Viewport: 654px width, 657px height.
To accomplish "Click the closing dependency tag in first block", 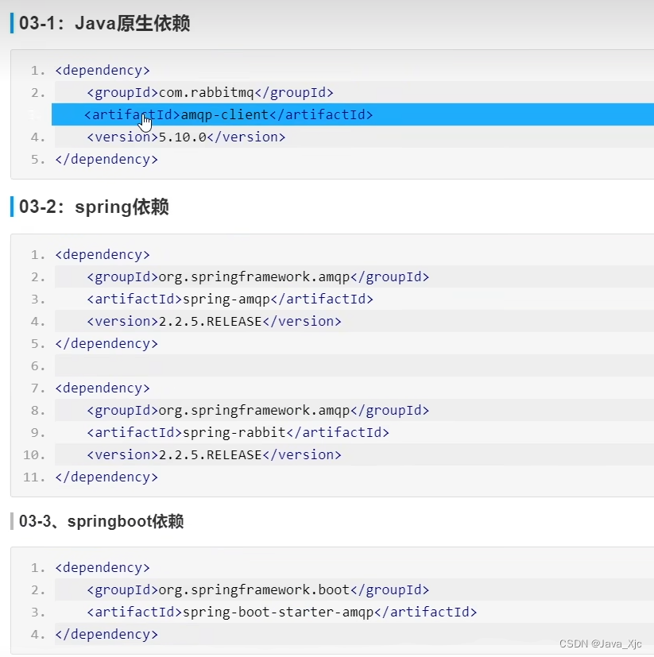I will pyautogui.click(x=106, y=159).
